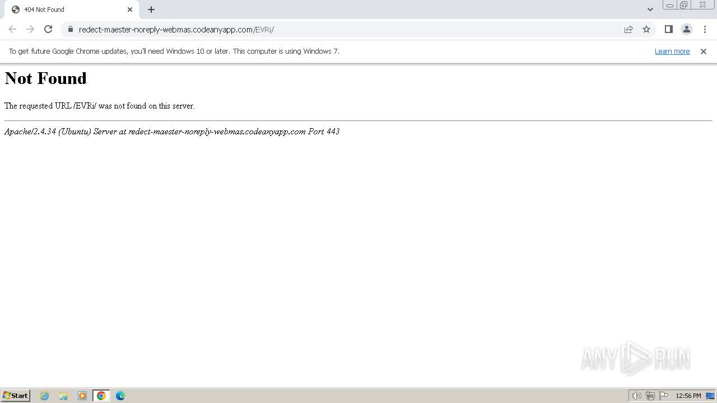This screenshot has height=403, width=717.
Task: Reload the 404 page
Action: 48,29
